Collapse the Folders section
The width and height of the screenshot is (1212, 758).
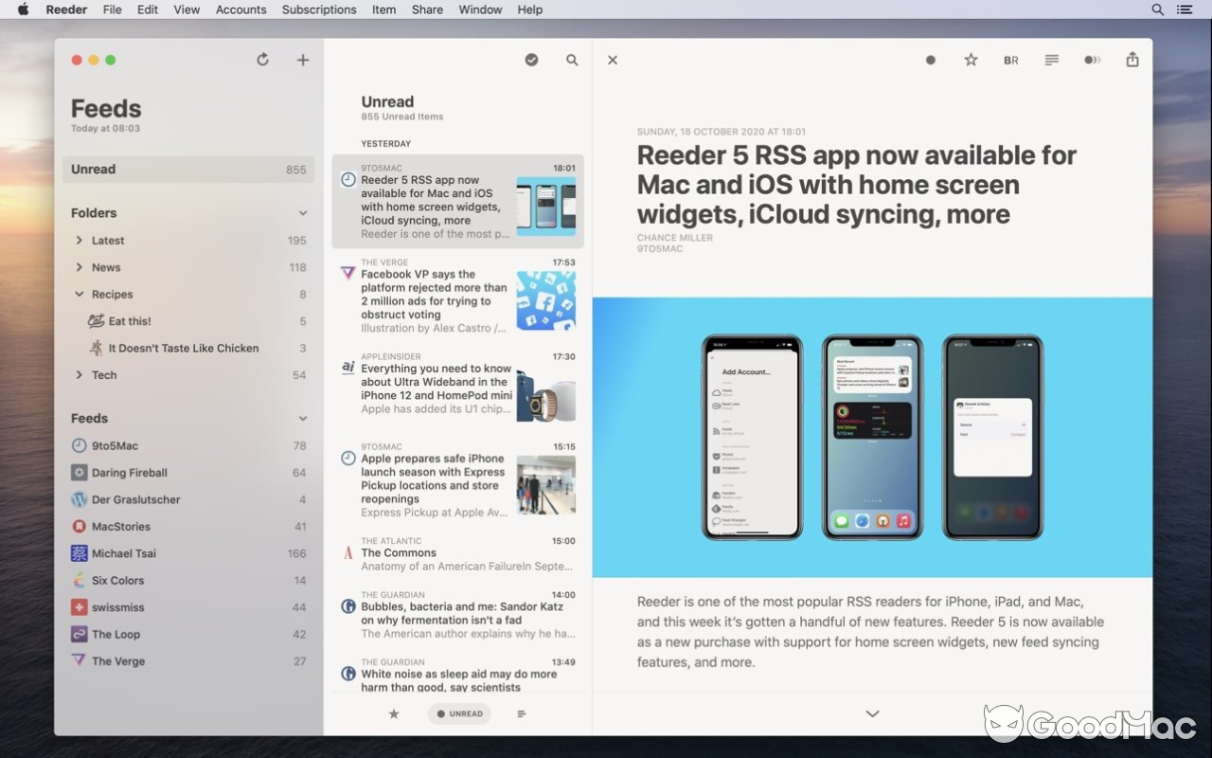pos(303,212)
